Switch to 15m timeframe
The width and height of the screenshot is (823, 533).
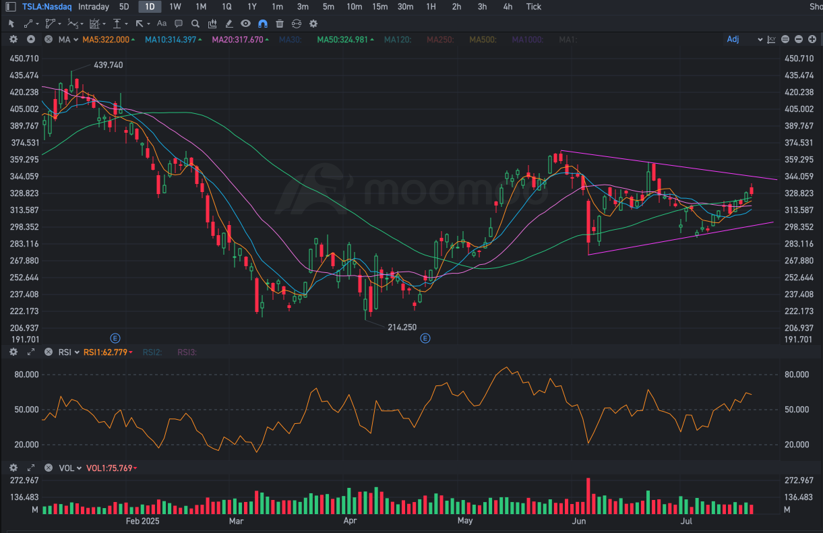tap(380, 7)
